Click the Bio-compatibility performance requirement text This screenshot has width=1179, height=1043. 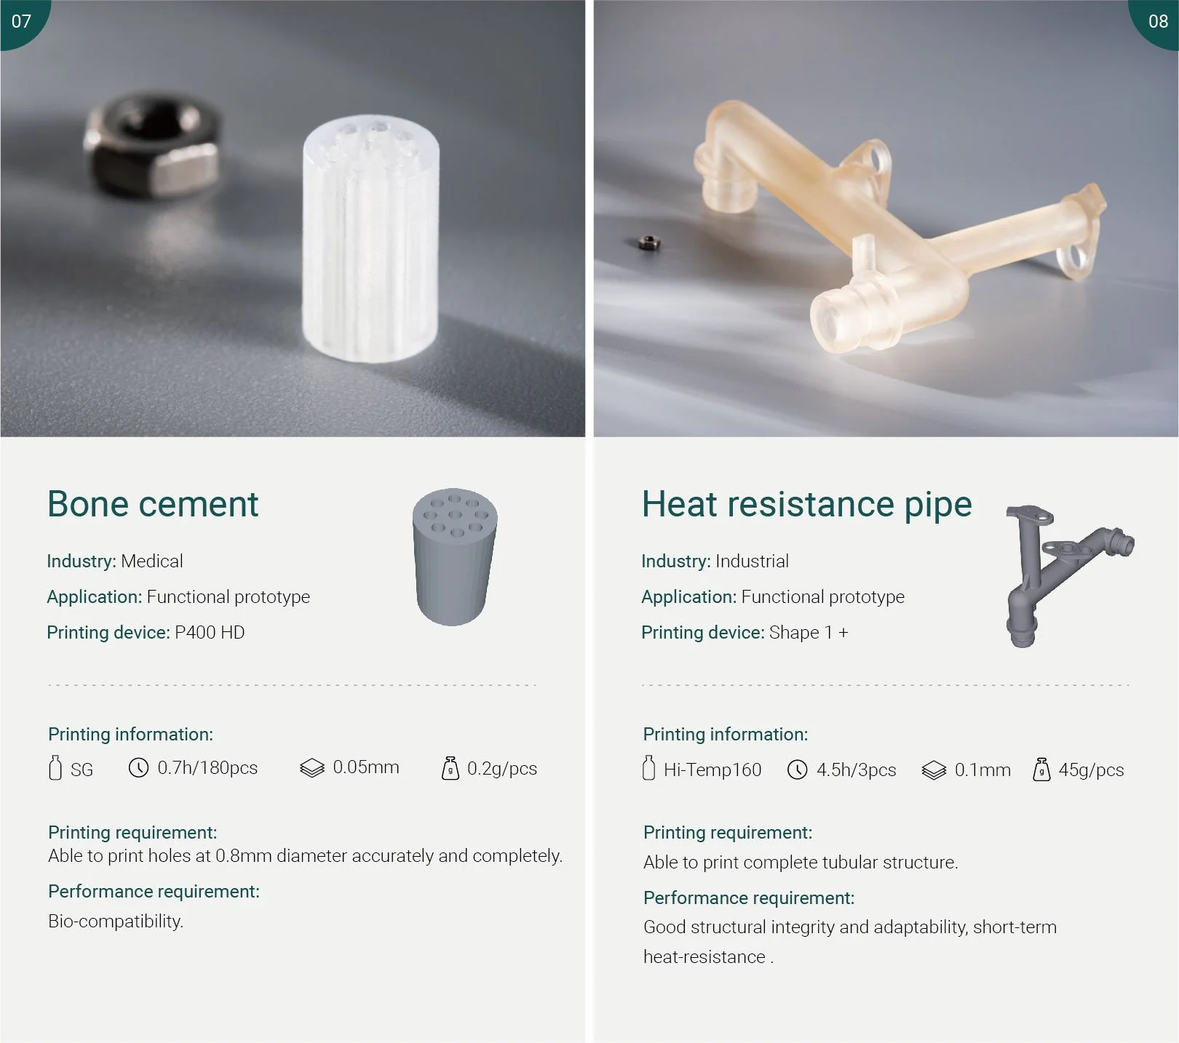pyautogui.click(x=116, y=922)
